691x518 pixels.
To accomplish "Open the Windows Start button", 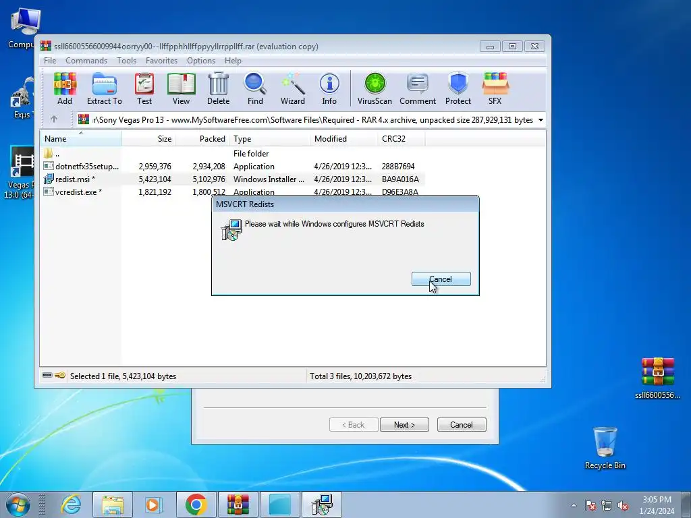I will coord(18,505).
